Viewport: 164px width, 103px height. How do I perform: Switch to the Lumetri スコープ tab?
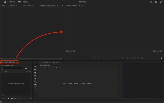pyautogui.click(x=14, y=6)
